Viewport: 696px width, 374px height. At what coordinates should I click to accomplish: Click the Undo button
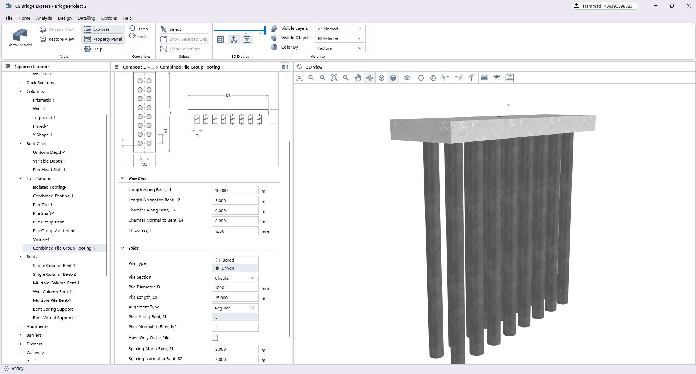tap(139, 29)
